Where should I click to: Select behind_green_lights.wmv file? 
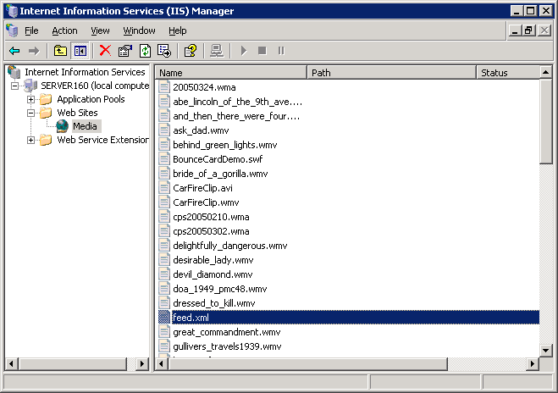pos(225,145)
